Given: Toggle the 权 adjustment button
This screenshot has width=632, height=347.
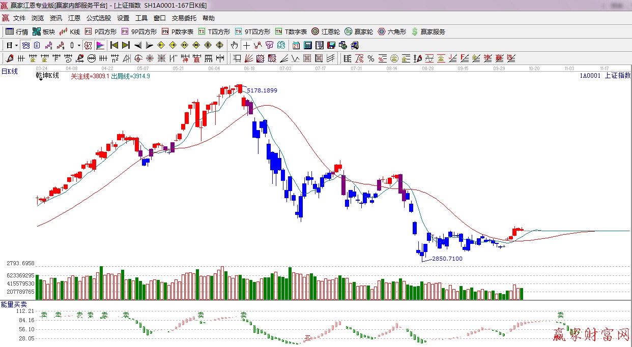Looking at the screenshot, I should click(88, 45).
